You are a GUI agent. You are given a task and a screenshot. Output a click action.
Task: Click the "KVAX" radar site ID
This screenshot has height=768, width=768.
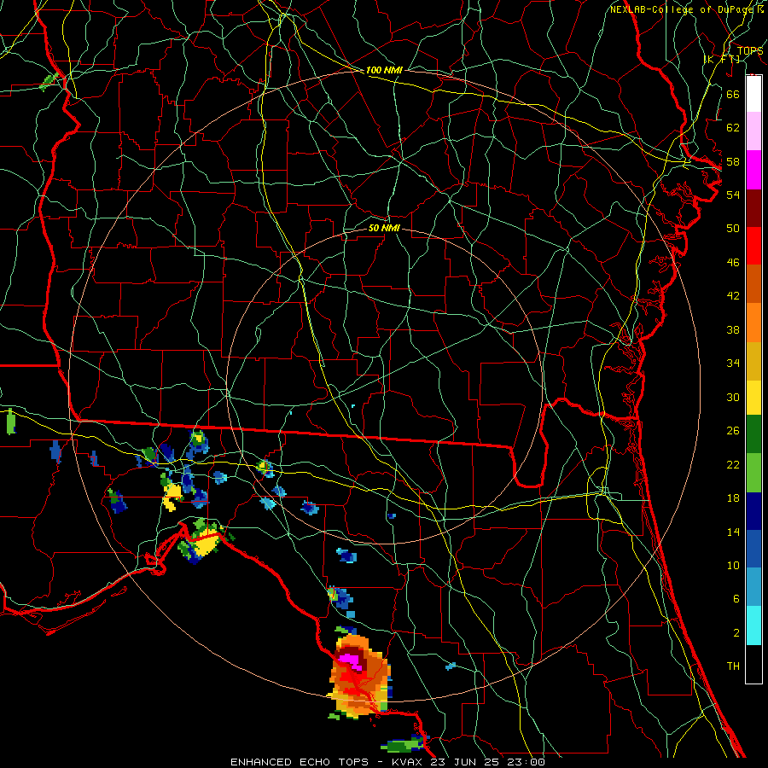407,762
